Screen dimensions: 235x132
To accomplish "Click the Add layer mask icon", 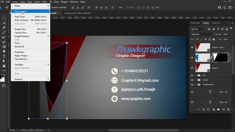I will click(209, 109).
